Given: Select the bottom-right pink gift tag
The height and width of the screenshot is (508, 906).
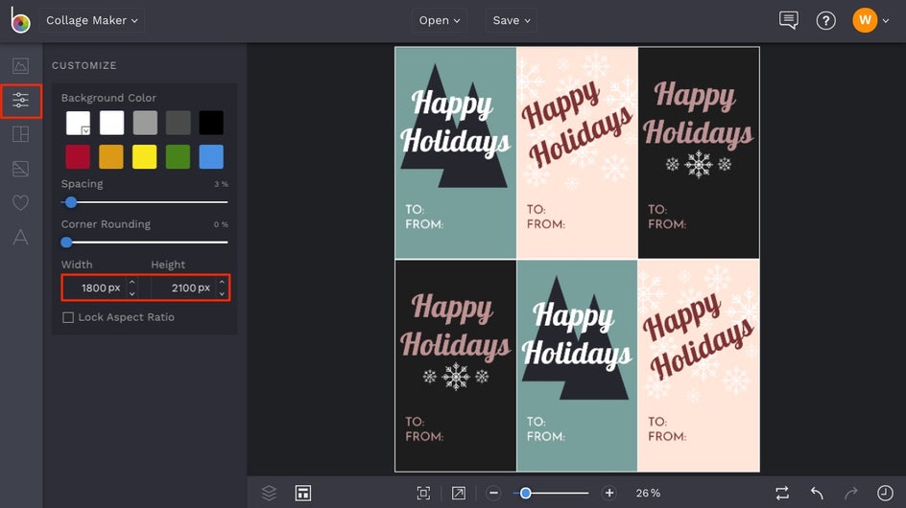Looking at the screenshot, I should coord(699,365).
